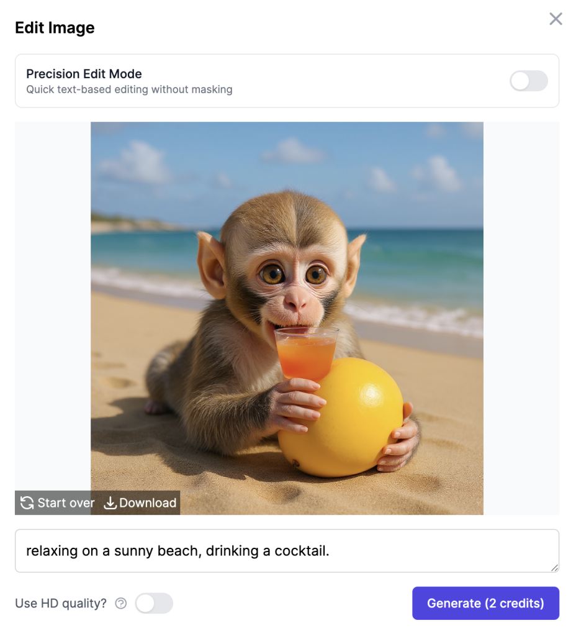Click Generate (2 credits) button
This screenshot has height=636, width=576.
[485, 603]
